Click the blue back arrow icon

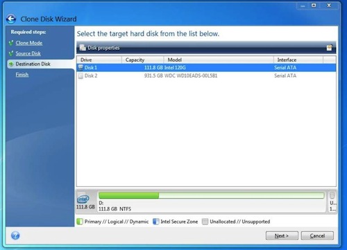(x=11, y=19)
